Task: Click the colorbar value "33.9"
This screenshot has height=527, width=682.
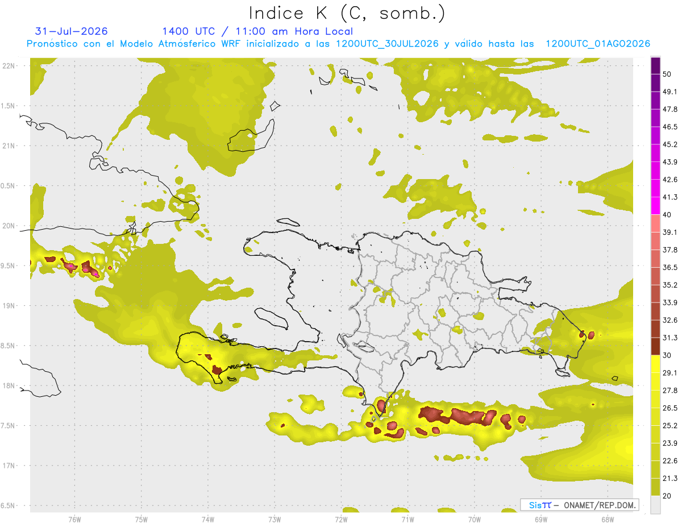Action: click(x=670, y=302)
